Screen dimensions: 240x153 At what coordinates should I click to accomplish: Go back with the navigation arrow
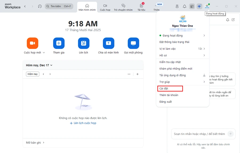25,6
